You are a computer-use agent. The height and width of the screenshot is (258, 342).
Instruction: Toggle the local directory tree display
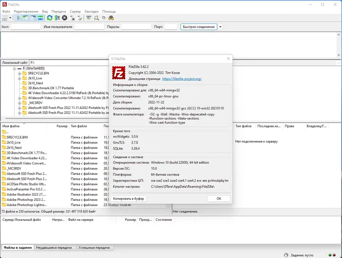(x=26, y=18)
